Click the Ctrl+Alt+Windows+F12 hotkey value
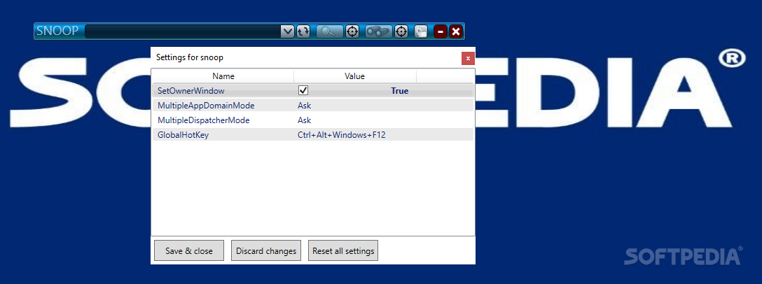The image size is (762, 284). click(x=342, y=135)
